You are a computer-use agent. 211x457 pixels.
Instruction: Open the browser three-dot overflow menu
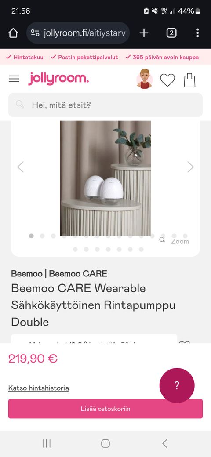(198, 33)
